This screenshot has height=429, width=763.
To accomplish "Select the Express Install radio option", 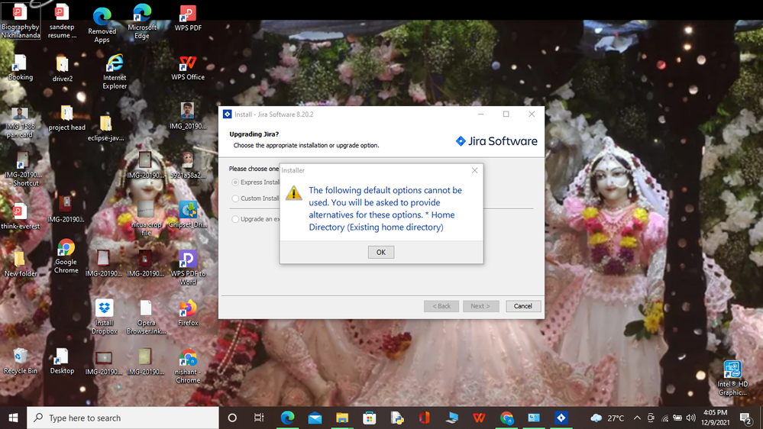I will tap(235, 182).
